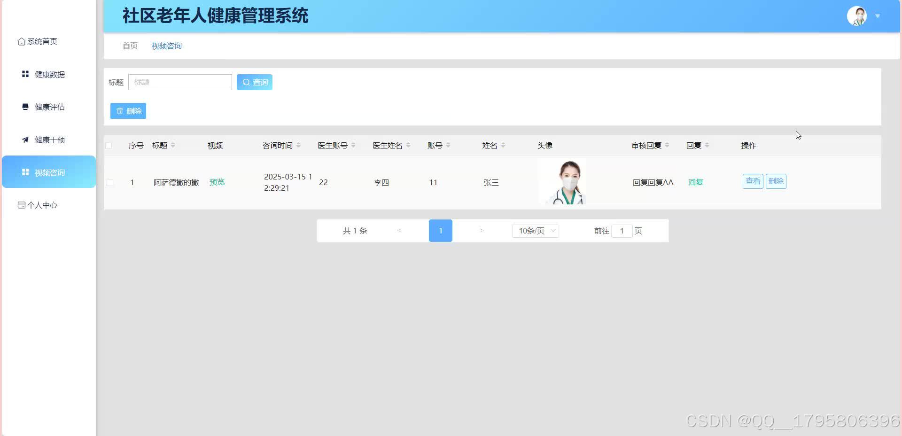
Task: Select 健康干预 paper-plane icon in sidebar
Action: (25, 140)
